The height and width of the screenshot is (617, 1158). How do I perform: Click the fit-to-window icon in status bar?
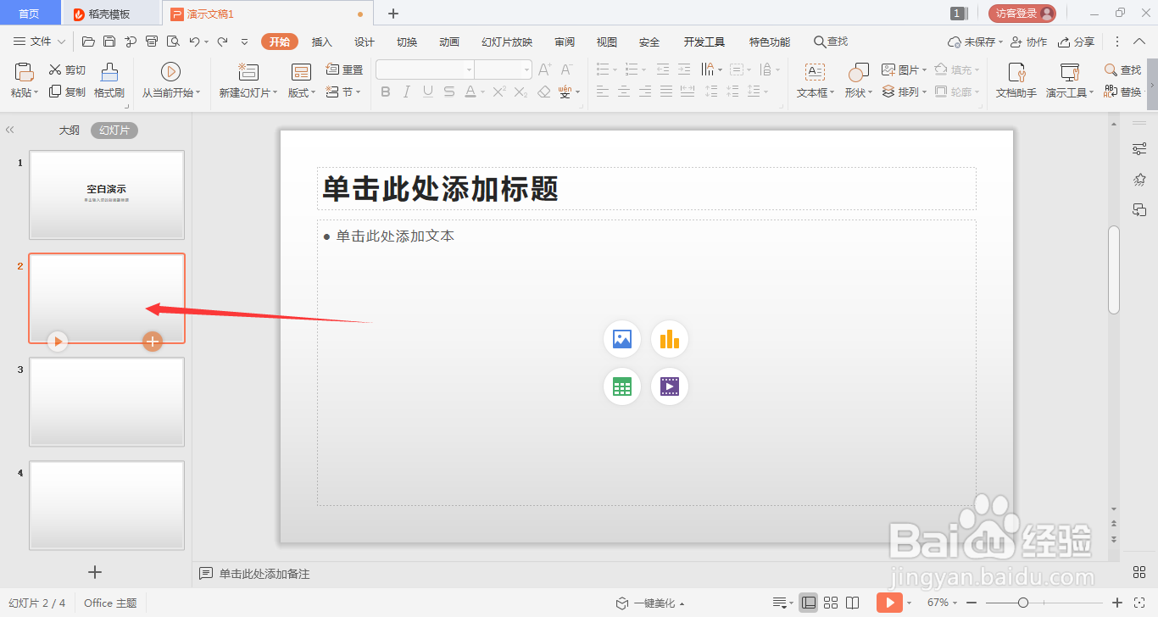(1139, 603)
